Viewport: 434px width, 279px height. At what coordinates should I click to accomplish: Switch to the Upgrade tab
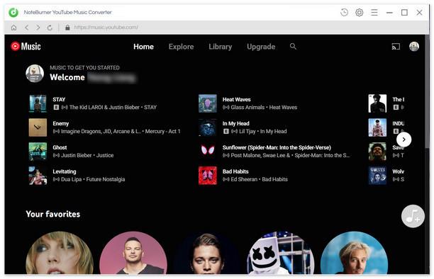261,47
